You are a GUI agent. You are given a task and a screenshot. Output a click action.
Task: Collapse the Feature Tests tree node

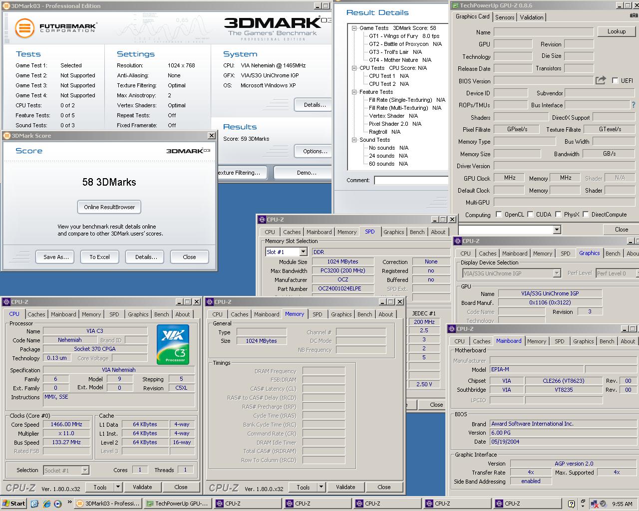point(354,92)
